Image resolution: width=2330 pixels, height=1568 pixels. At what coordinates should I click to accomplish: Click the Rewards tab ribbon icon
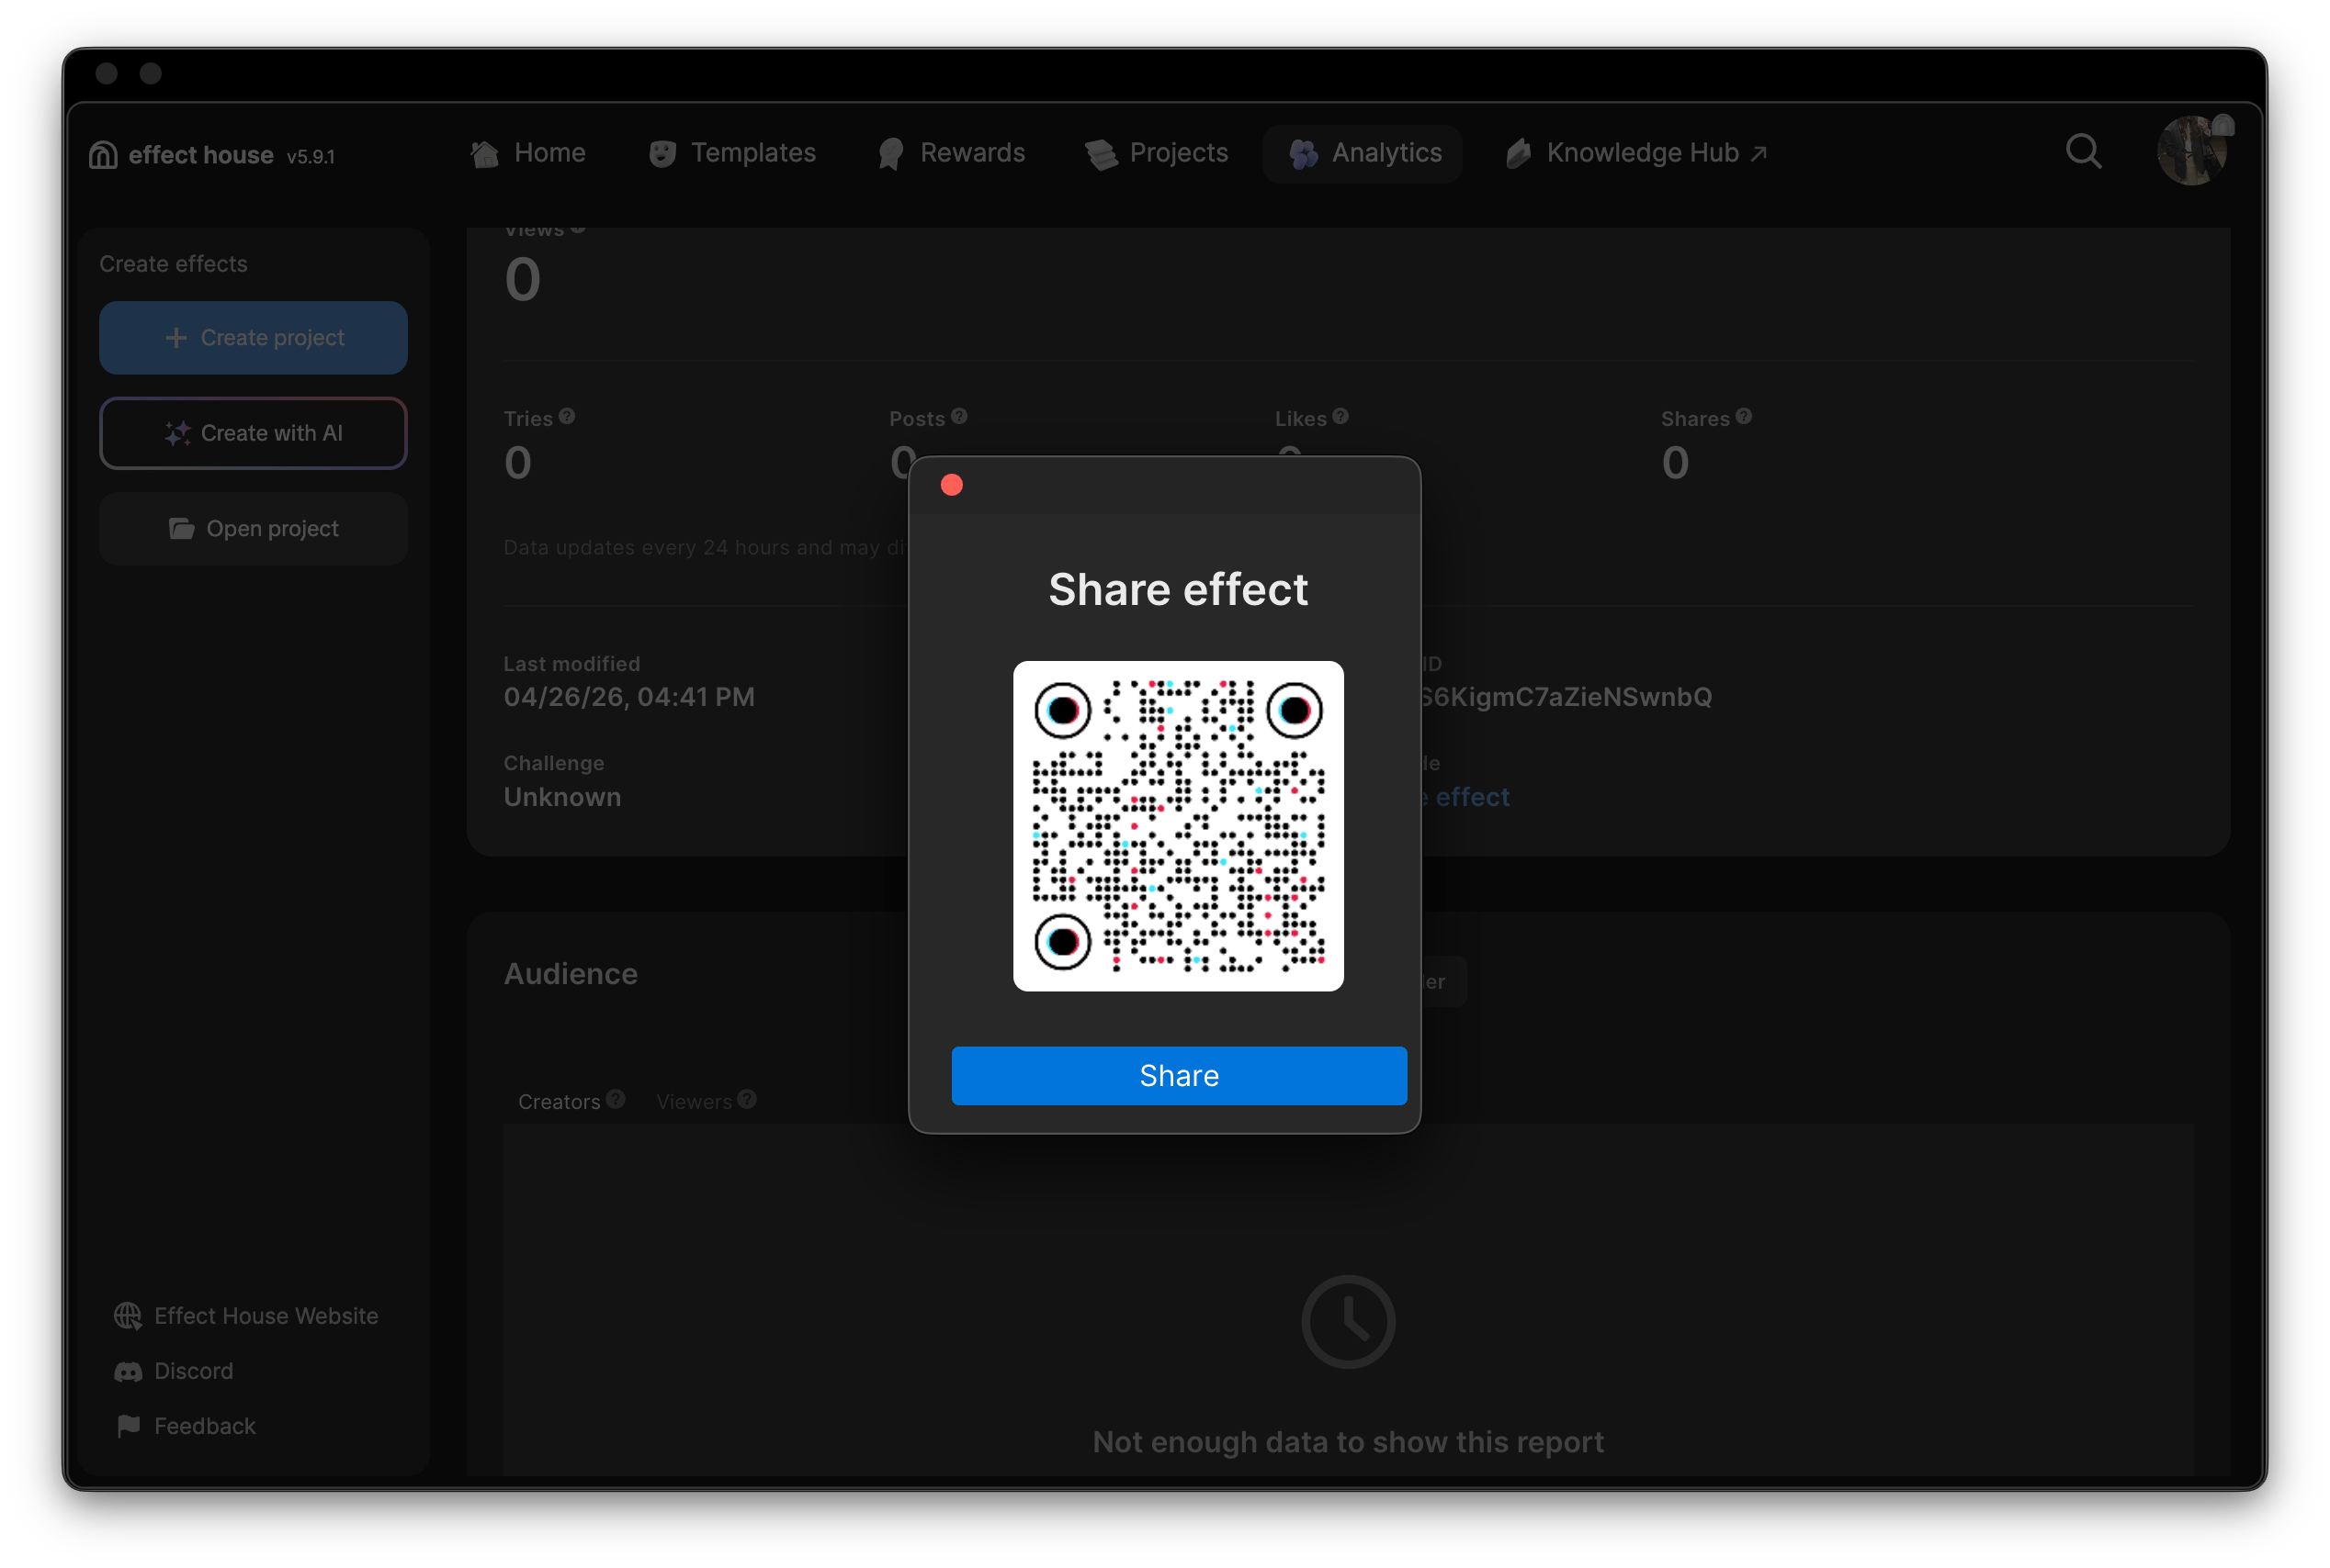pos(889,154)
